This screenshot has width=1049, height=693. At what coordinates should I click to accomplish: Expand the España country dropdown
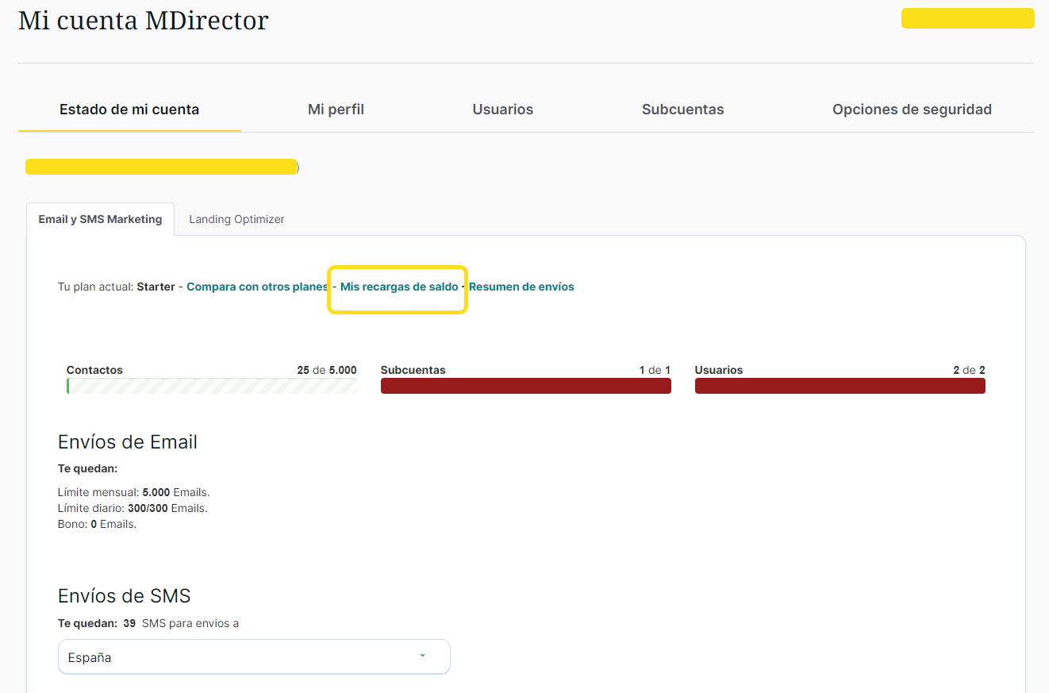(x=254, y=657)
